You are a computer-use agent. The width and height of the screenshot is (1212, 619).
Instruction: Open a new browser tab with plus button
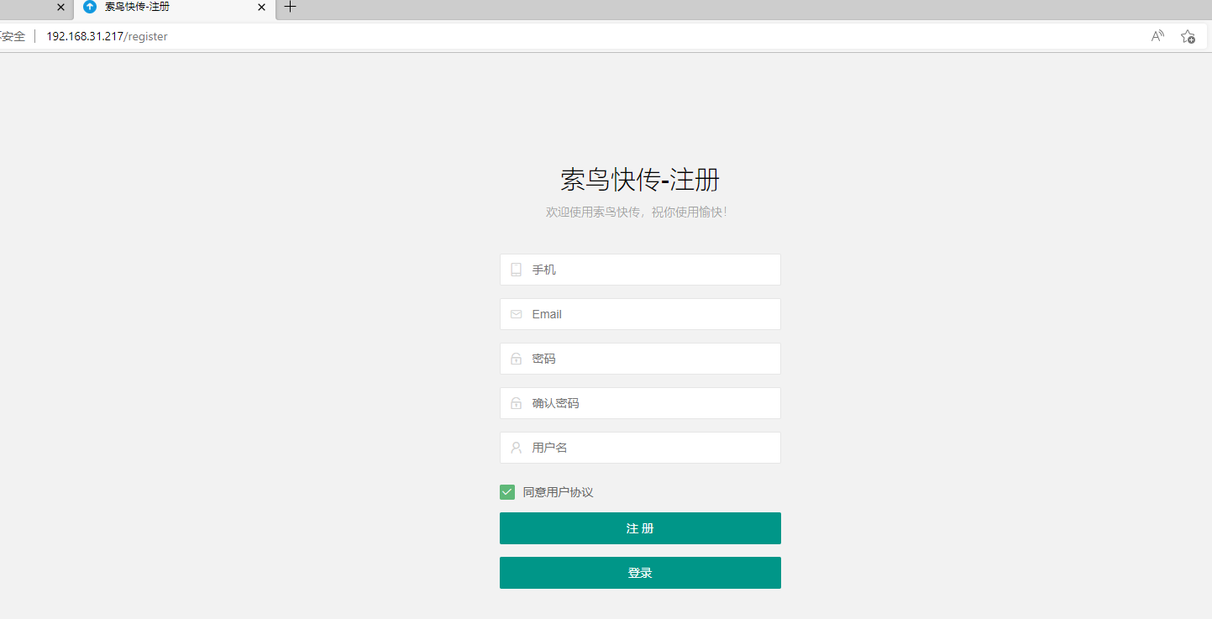[x=290, y=7]
